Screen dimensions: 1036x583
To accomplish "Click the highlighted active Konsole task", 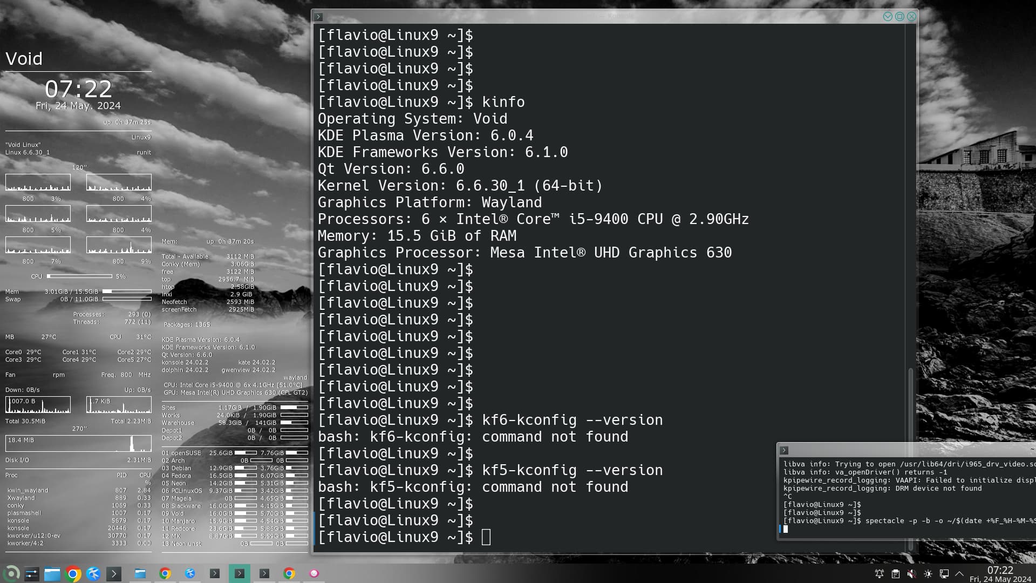I will 240,573.
